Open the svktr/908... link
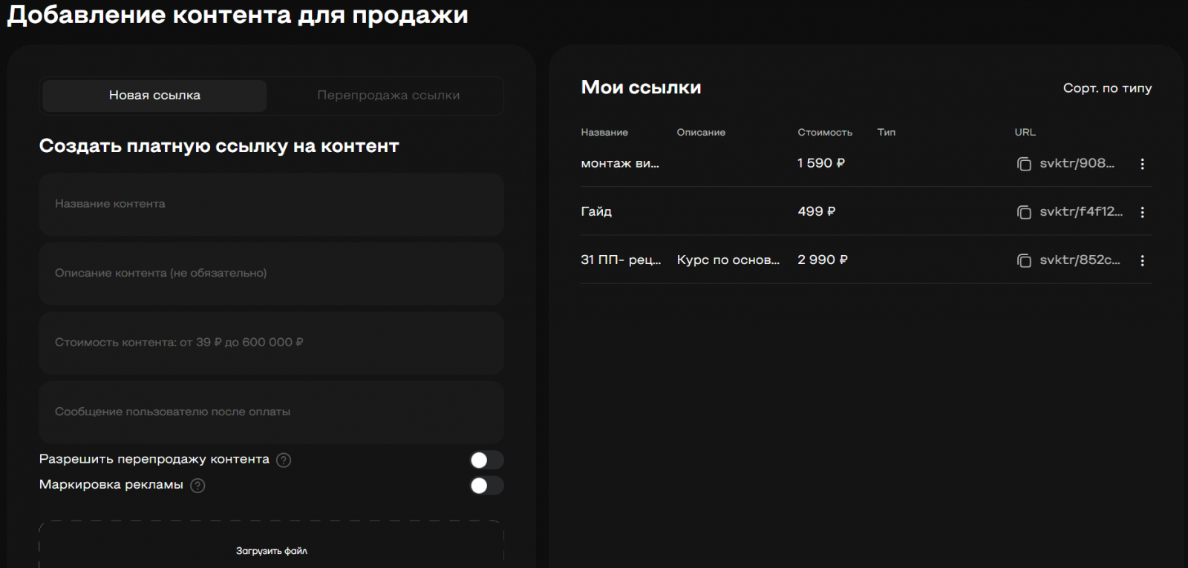1188x568 pixels. click(1077, 163)
